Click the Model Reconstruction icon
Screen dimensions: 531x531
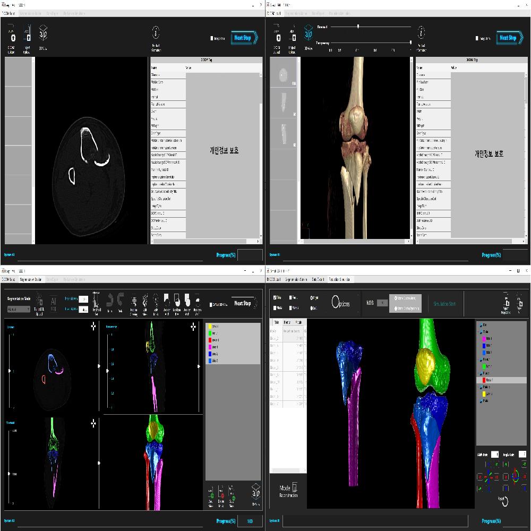(295, 487)
